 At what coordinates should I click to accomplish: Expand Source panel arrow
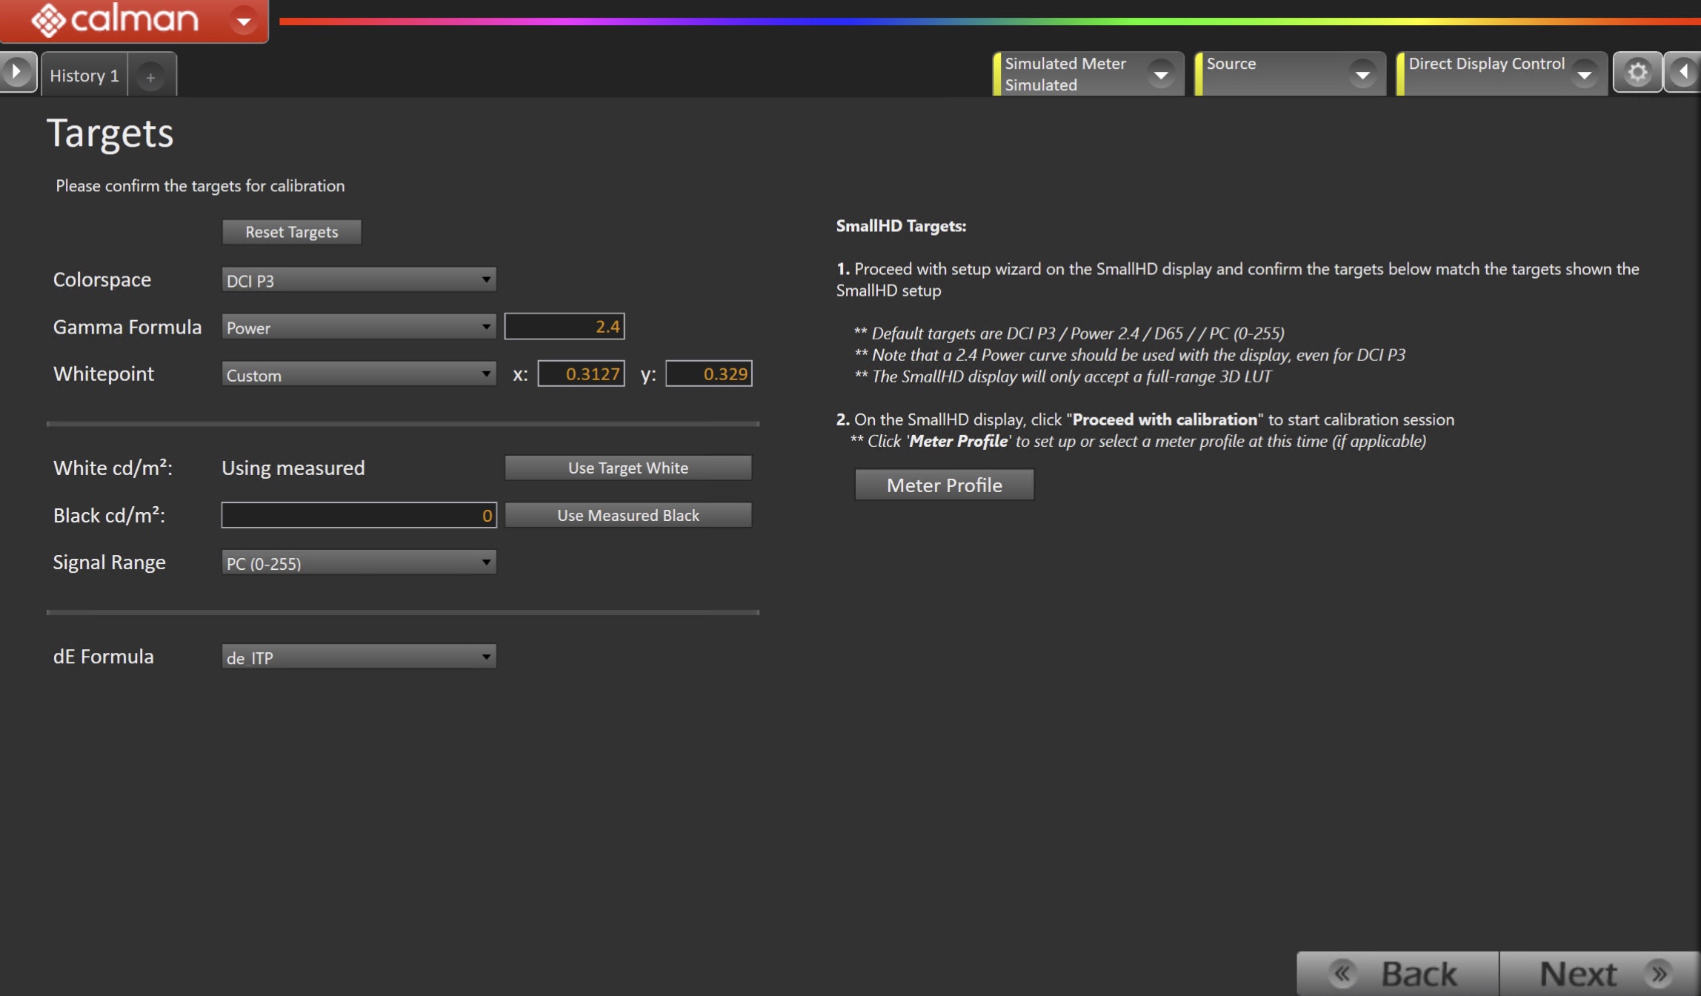pyautogui.click(x=1362, y=74)
